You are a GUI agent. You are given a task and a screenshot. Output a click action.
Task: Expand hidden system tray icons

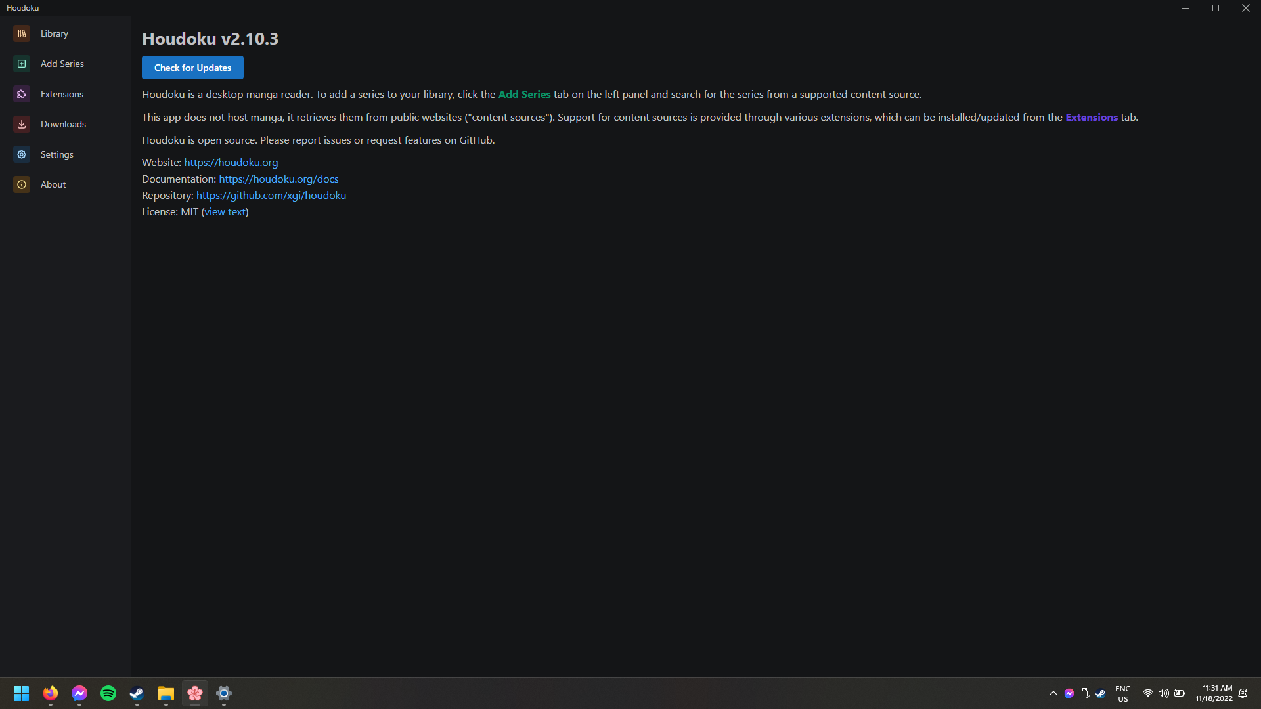pos(1053,694)
